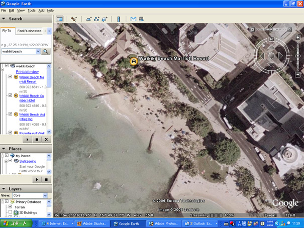Zoom out with minus button
This screenshot has height=228, width=304.
[298, 75]
